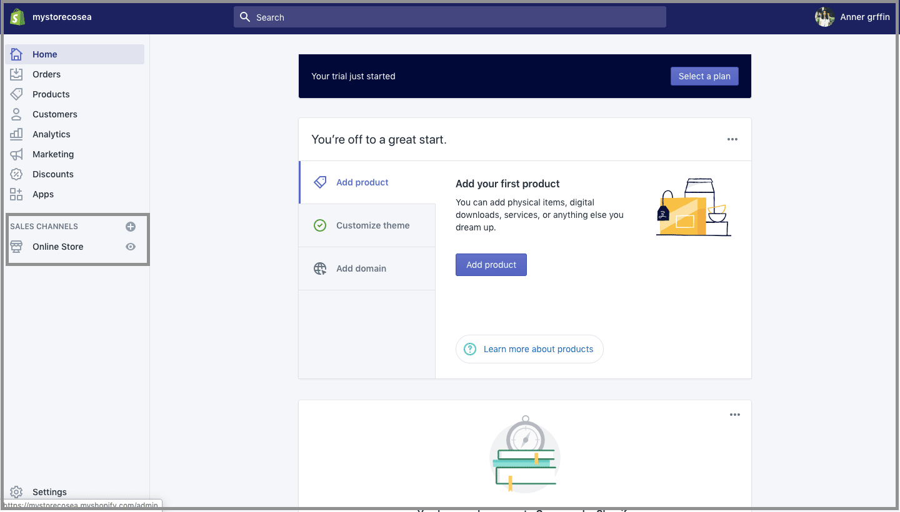
Task: Open the second card's three-dot menu
Action: pos(735,415)
